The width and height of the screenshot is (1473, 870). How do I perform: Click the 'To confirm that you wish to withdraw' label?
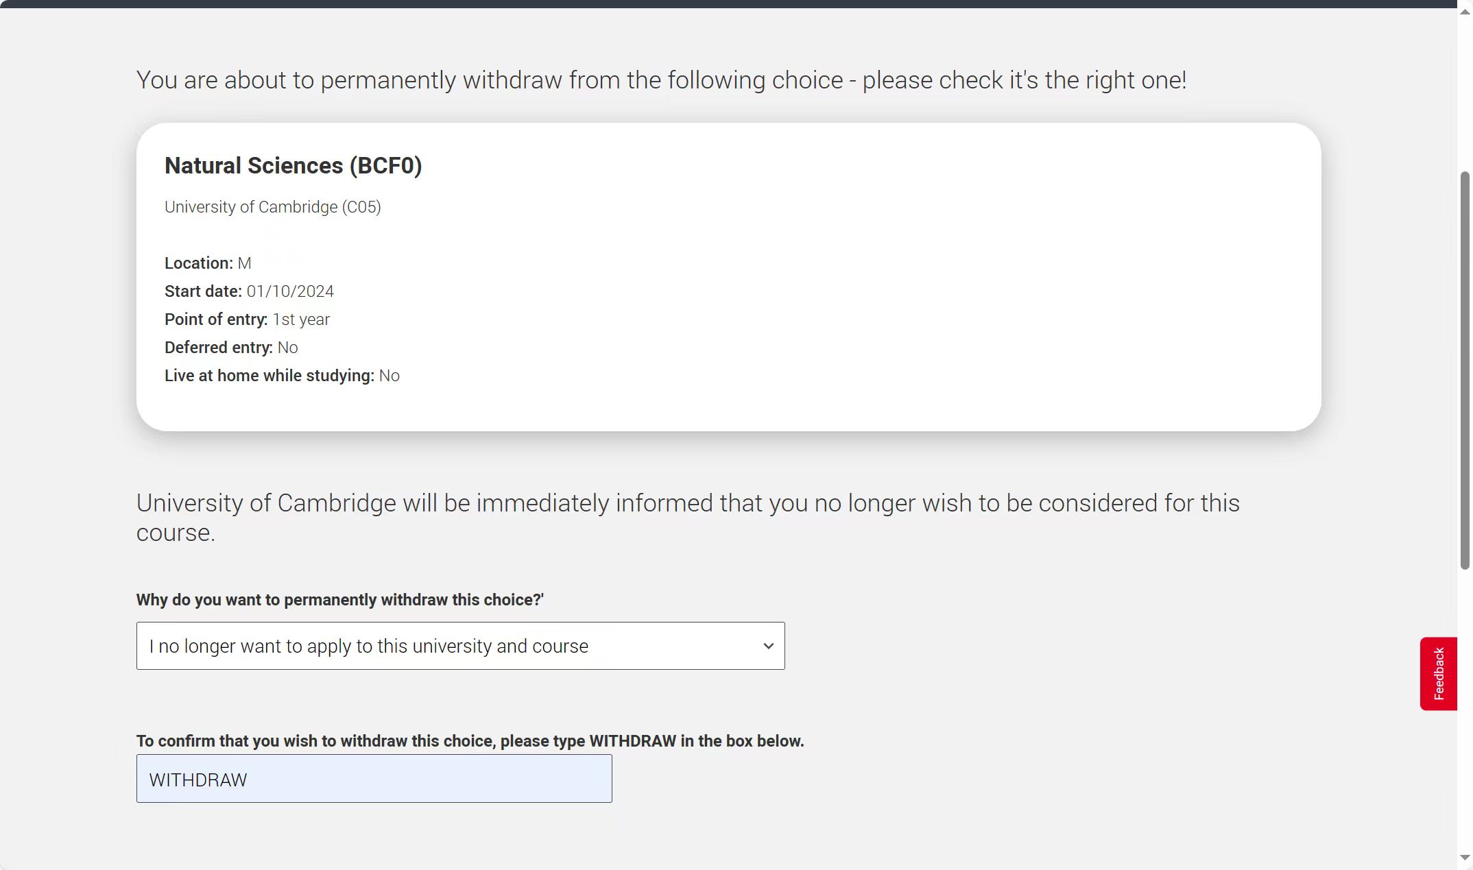(470, 741)
